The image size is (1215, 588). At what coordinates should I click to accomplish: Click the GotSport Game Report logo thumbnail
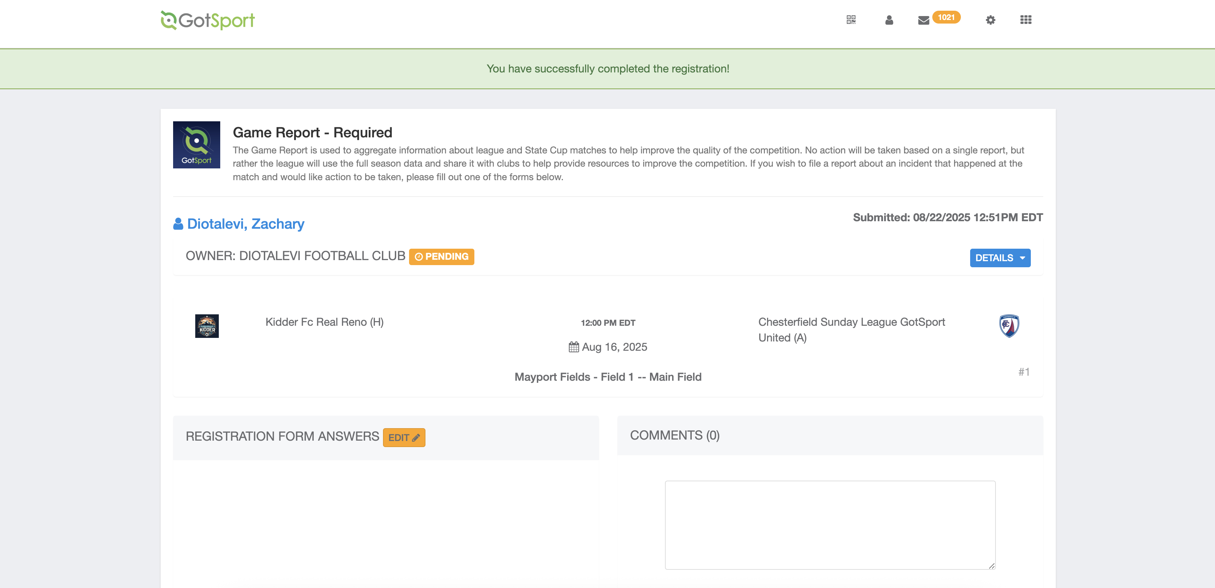tap(196, 145)
